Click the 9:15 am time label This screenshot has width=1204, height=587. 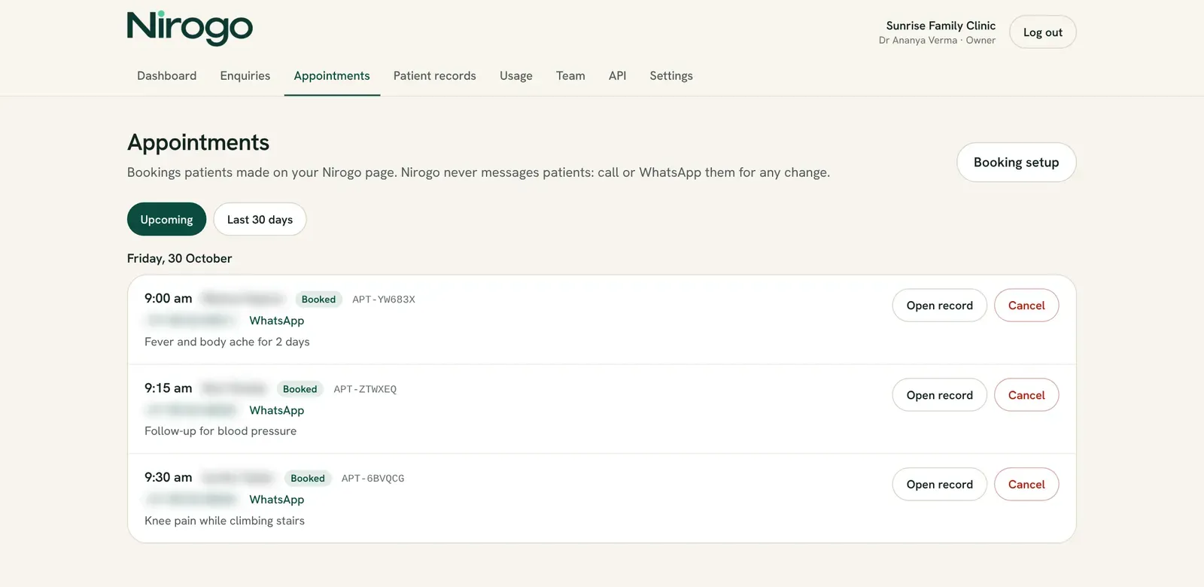pos(169,388)
